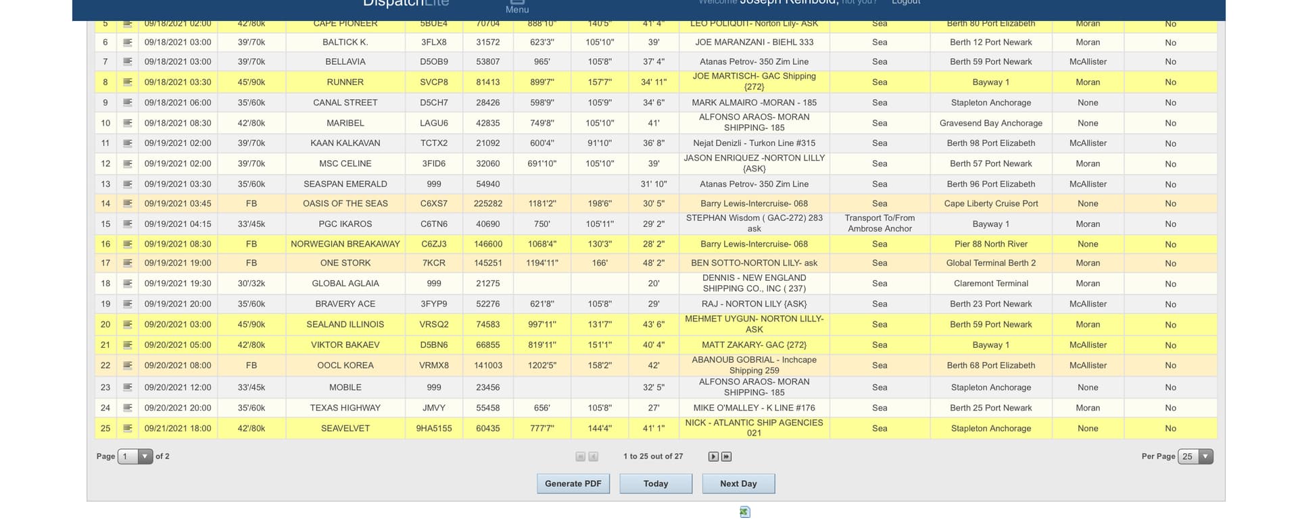Open details icon for BALTICK K. row
1298x526 pixels.
pyautogui.click(x=127, y=42)
